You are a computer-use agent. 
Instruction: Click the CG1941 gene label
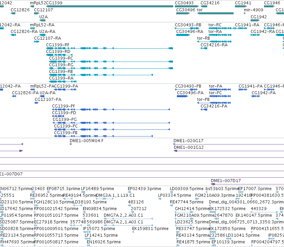[243, 3]
